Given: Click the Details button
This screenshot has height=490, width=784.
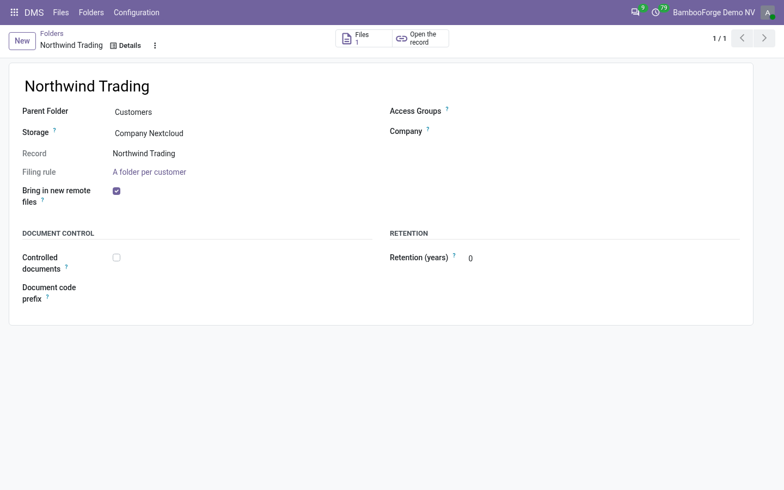Looking at the screenshot, I should [126, 46].
